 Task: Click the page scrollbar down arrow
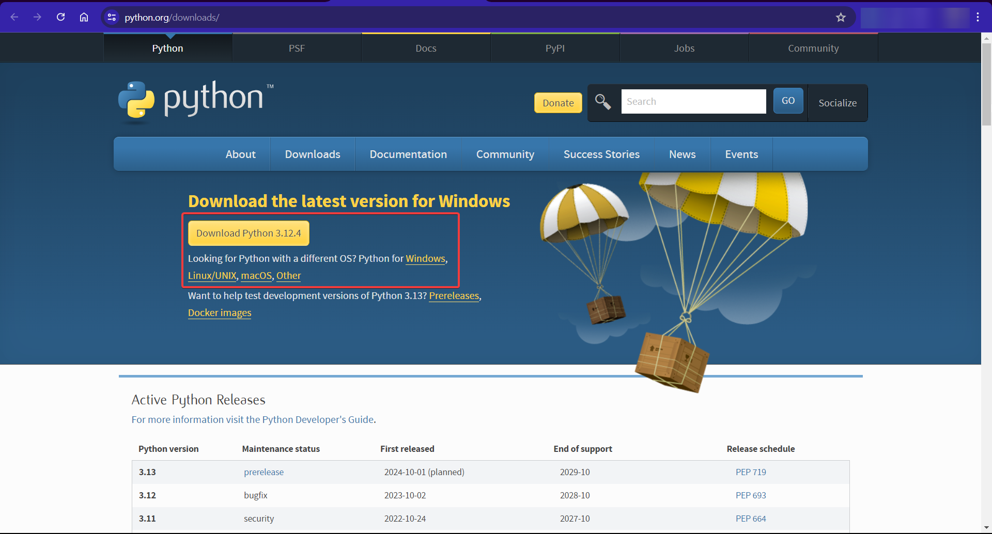point(986,528)
